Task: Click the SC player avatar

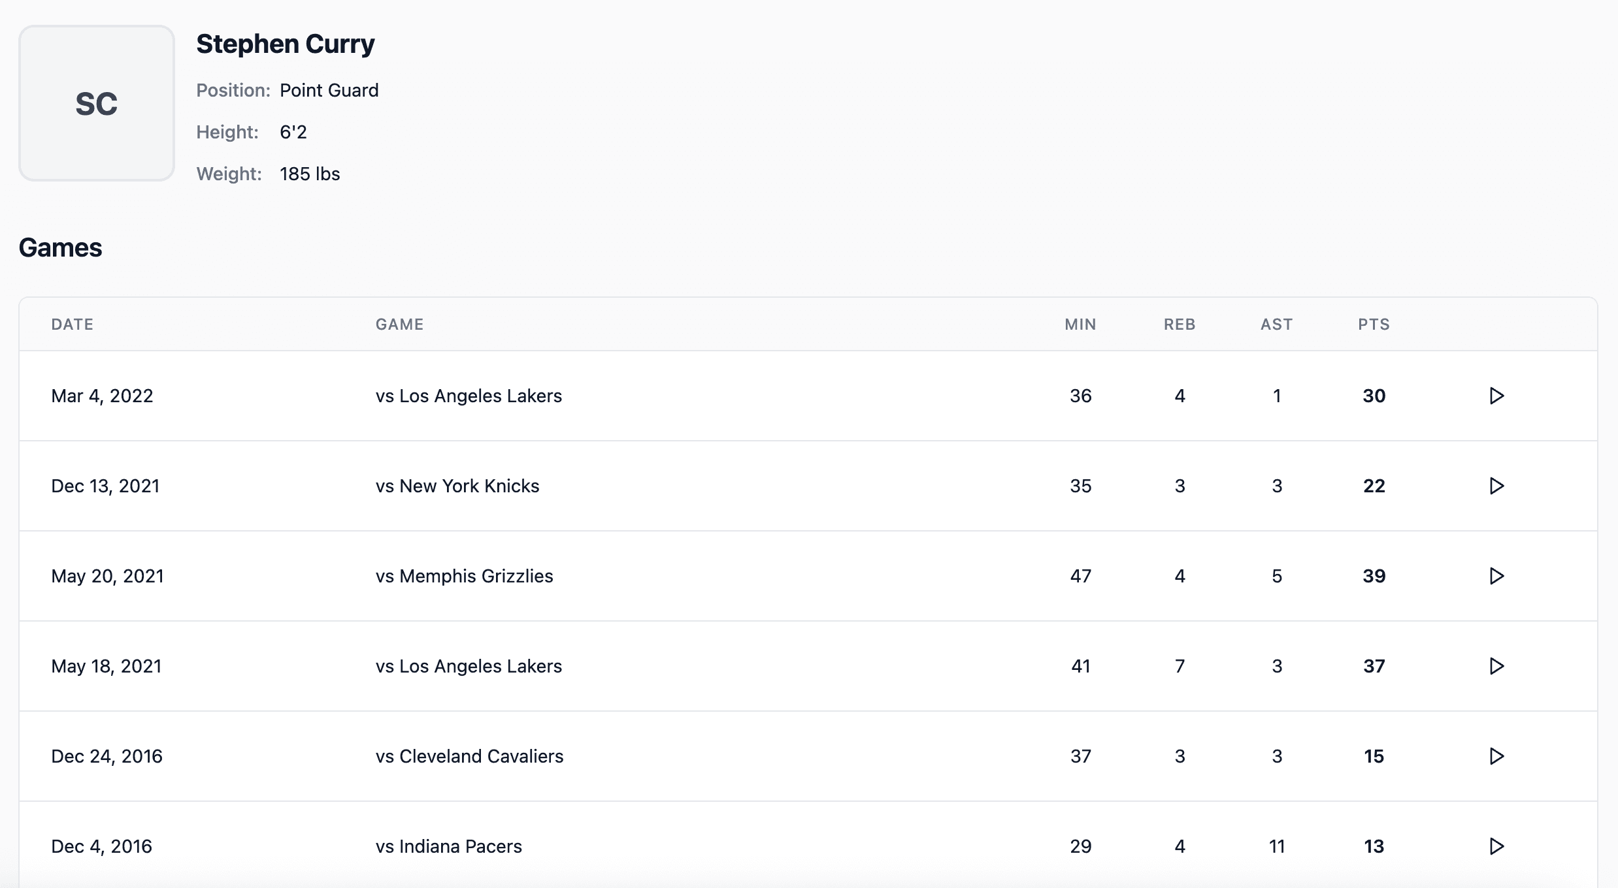Action: click(x=96, y=103)
